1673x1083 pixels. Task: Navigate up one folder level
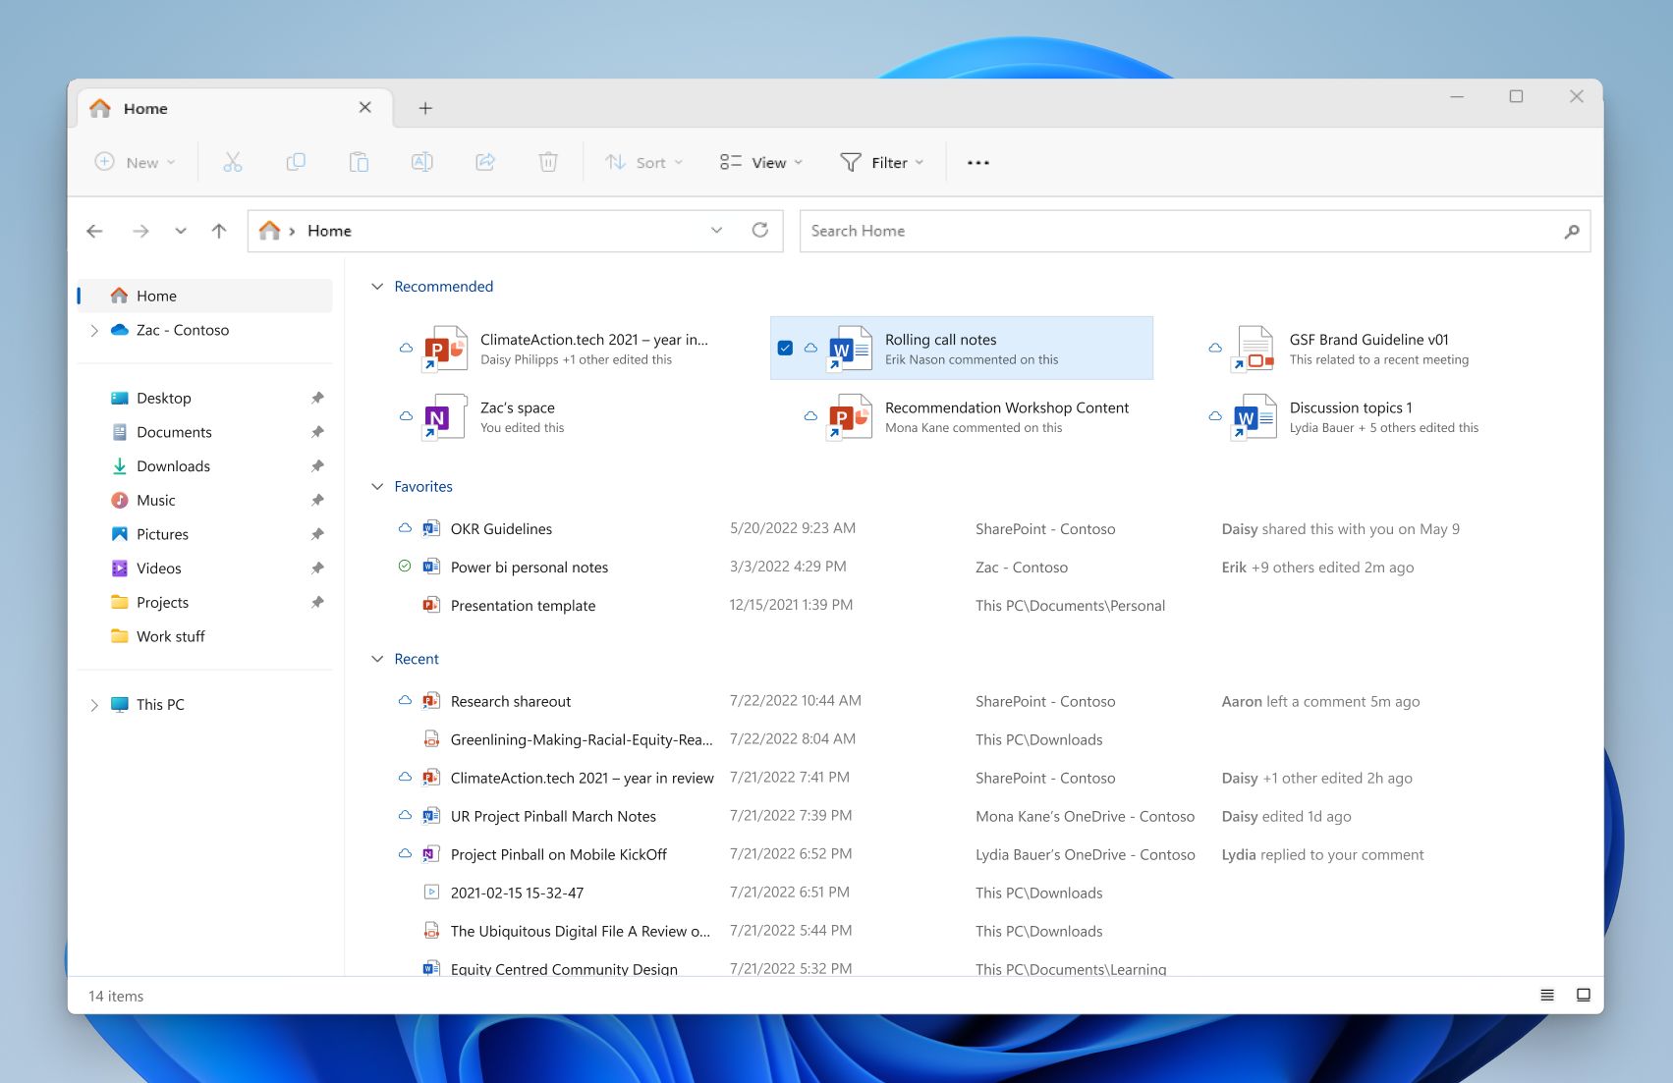[218, 230]
